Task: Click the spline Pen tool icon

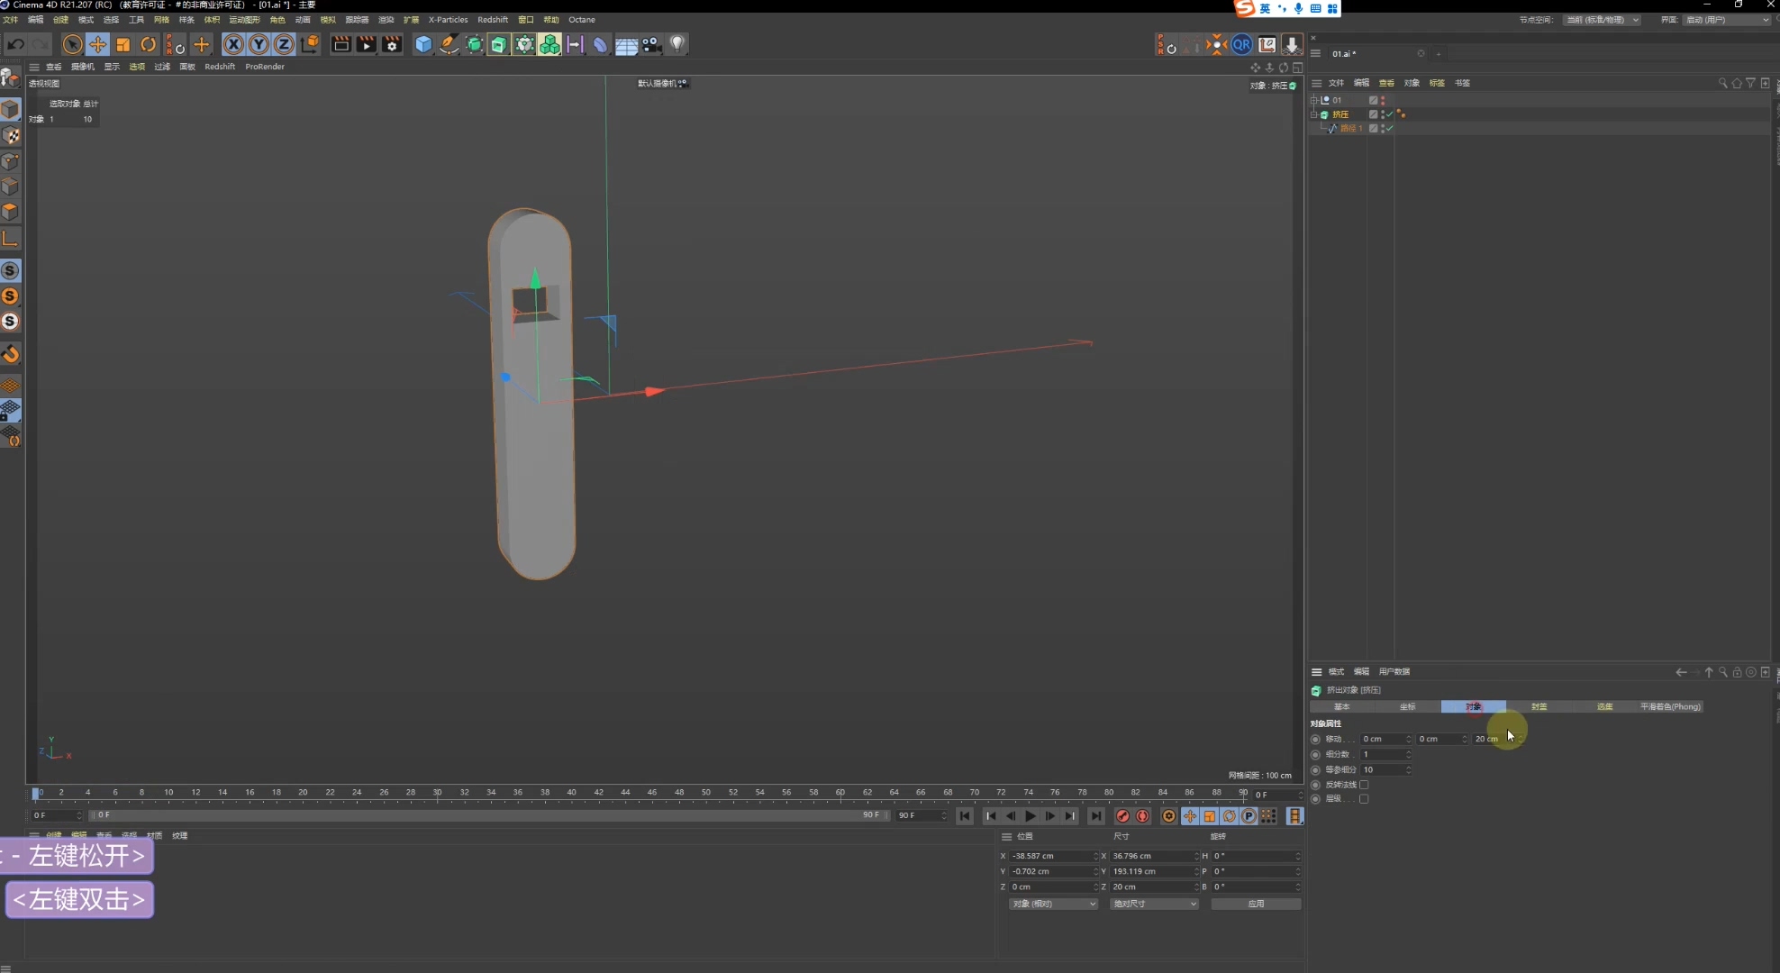Action: click(449, 44)
